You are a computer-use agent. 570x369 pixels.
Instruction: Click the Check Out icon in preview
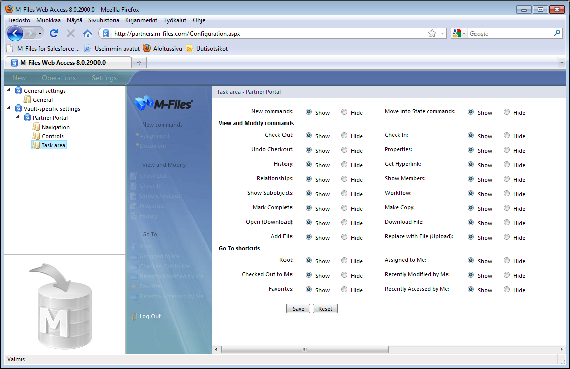[x=133, y=176]
